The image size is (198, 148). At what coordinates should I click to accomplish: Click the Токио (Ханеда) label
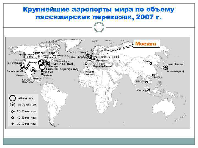tap(175, 64)
